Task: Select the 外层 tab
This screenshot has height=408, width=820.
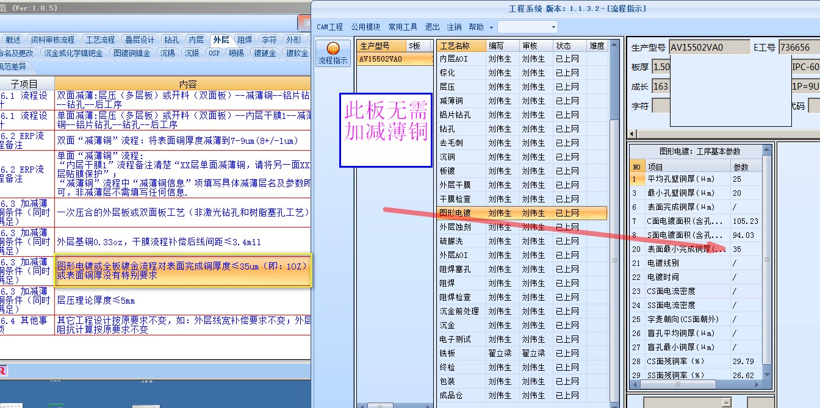Action: point(221,40)
